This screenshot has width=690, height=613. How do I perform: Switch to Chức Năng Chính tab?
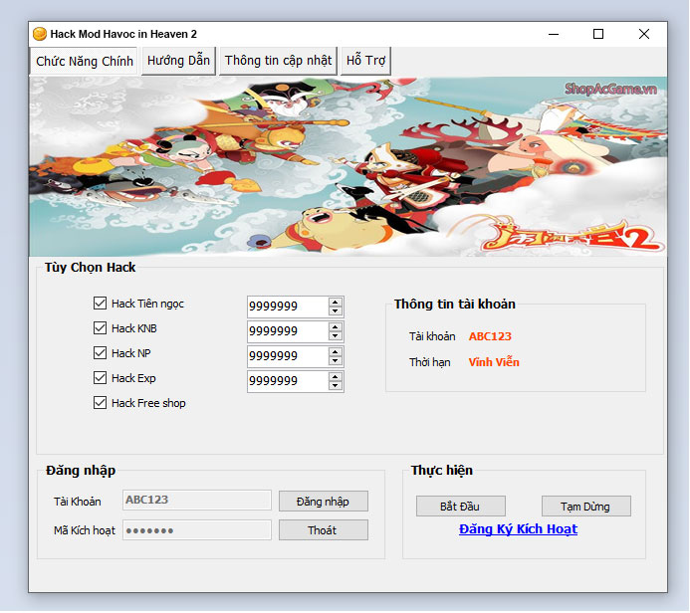tap(85, 61)
